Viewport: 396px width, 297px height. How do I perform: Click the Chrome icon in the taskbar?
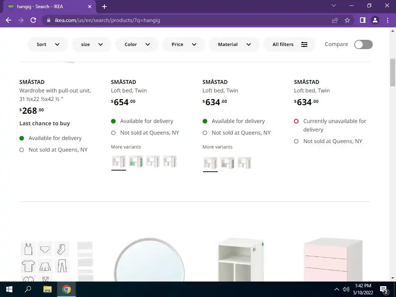pos(67,289)
